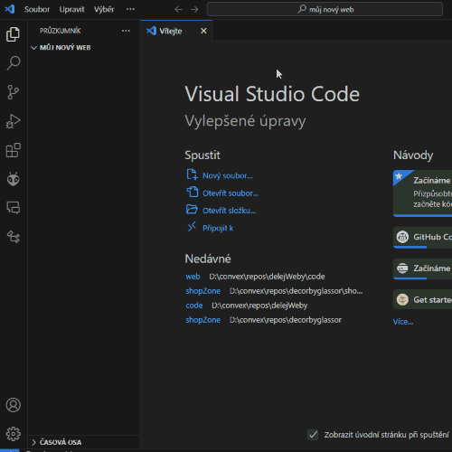Open the Search view in activity bar

pyautogui.click(x=14, y=63)
